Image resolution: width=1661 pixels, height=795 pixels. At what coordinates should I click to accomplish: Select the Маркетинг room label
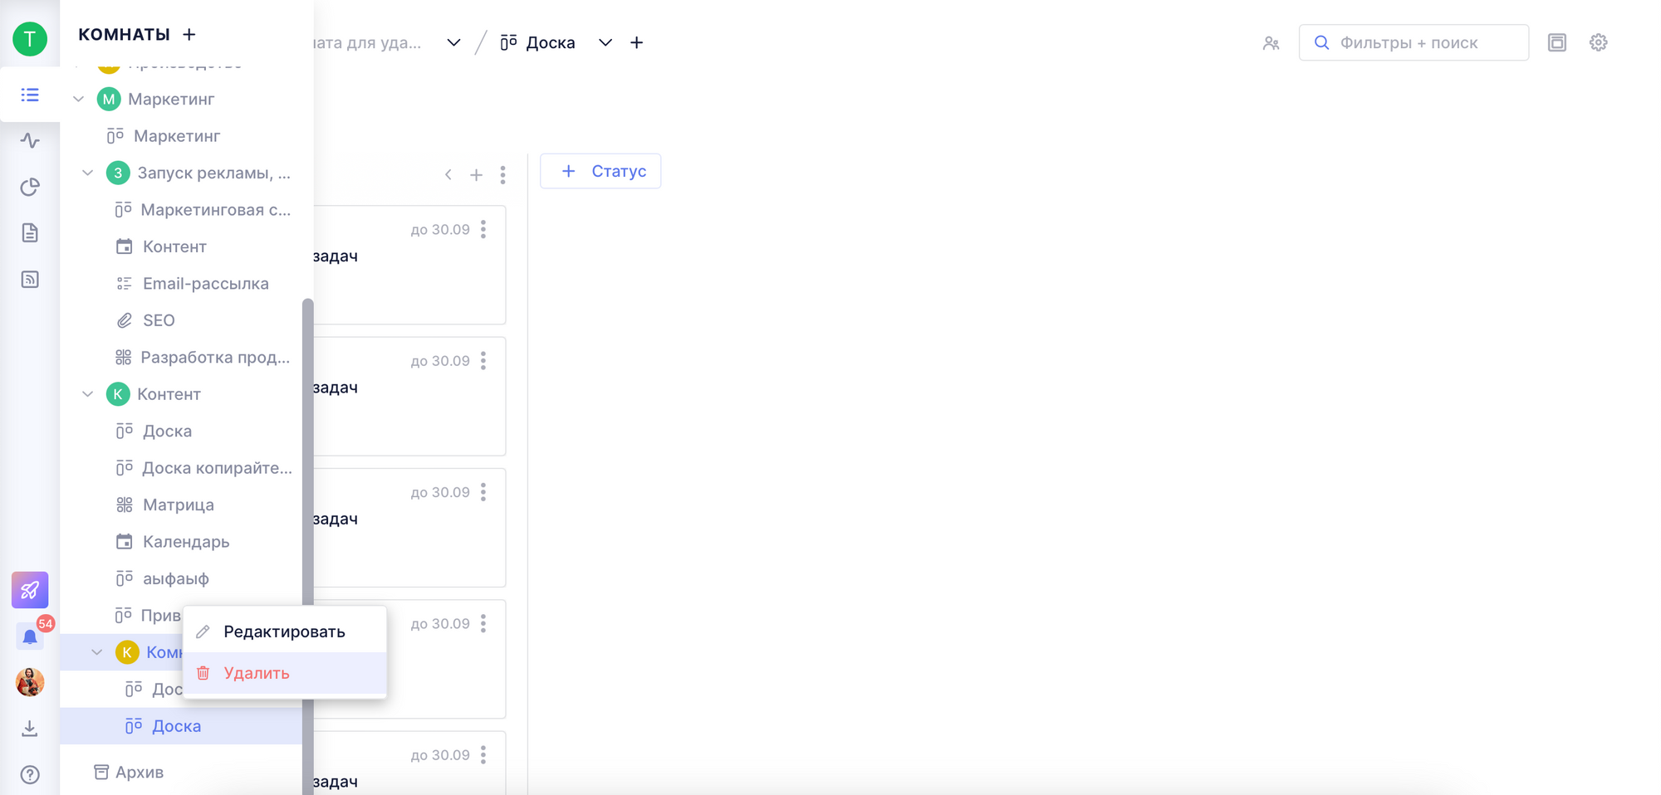[x=171, y=99]
